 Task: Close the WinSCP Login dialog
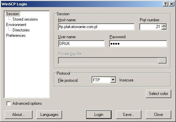[172, 4]
